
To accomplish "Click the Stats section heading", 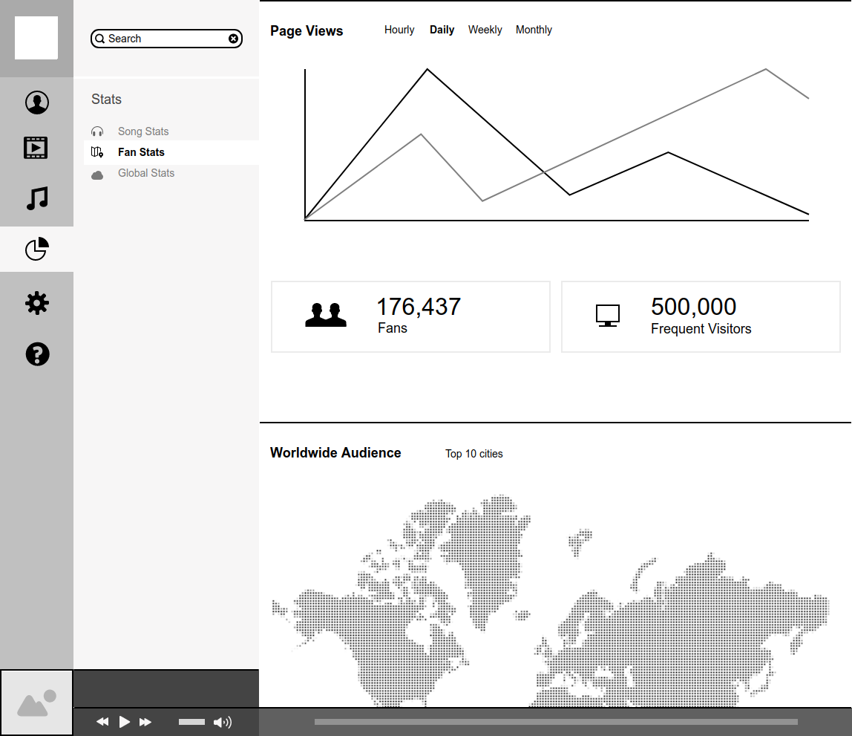I will (107, 100).
